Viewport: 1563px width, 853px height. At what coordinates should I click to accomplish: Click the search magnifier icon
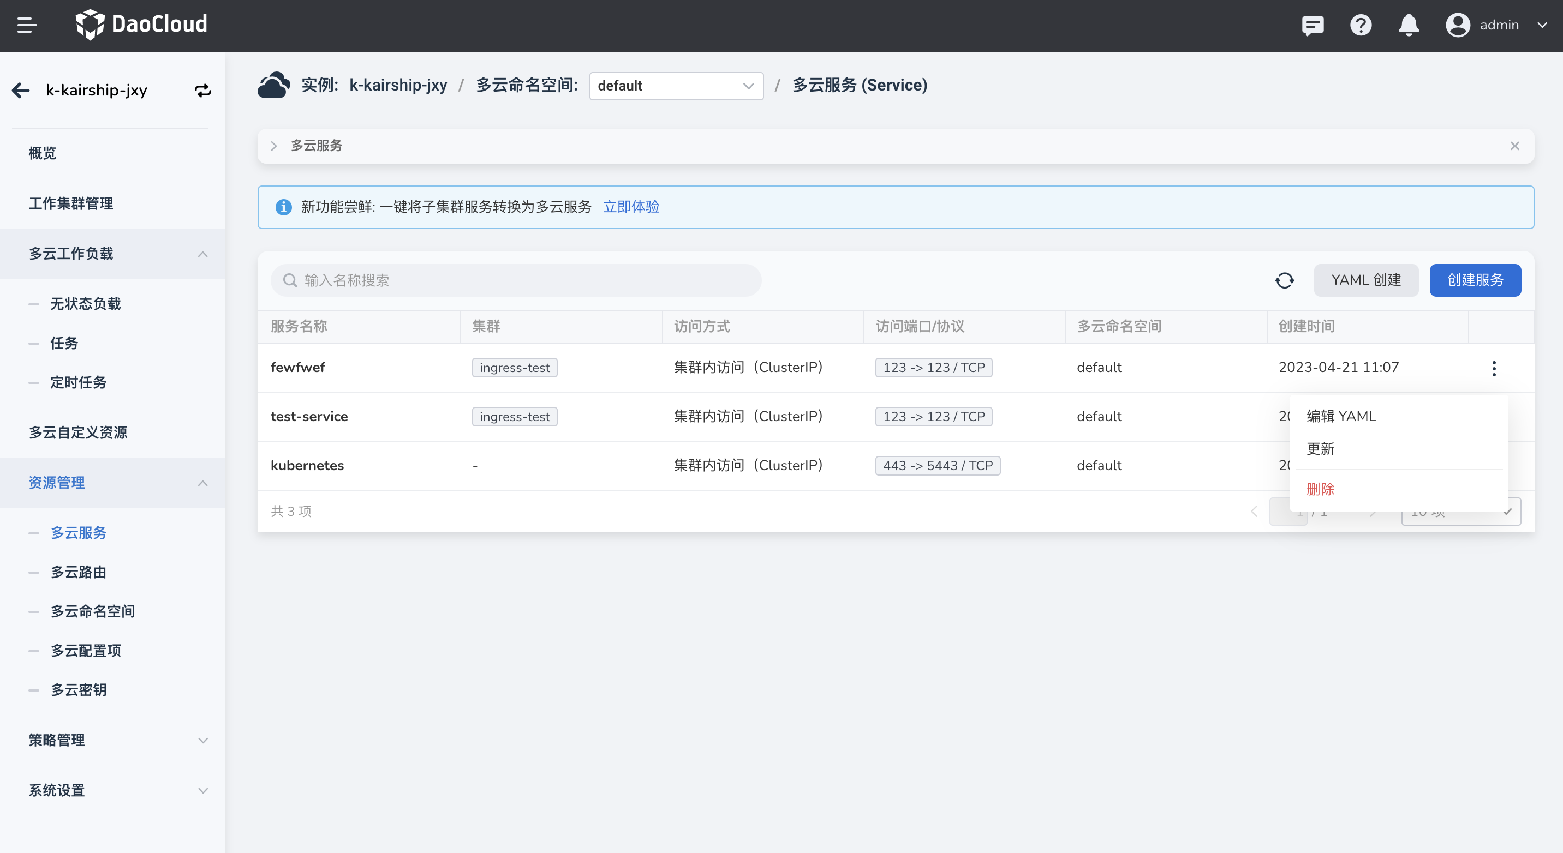point(290,280)
